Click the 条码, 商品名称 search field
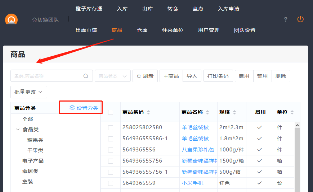 click(x=45, y=76)
